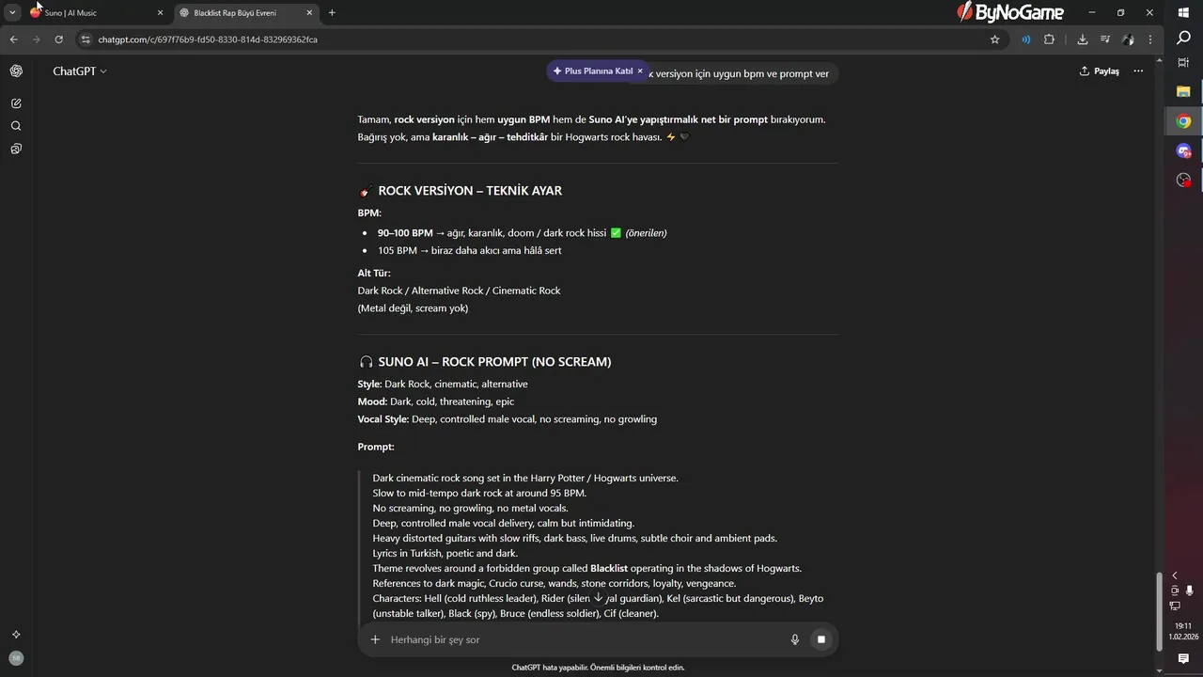The width and height of the screenshot is (1203, 677).
Task: Click the Dark Rock / Alternative Rock line
Action: coord(459,291)
